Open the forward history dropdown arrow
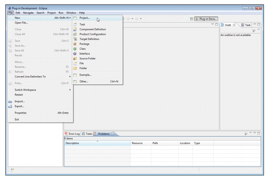268x181 pixels. [x=141, y=19]
